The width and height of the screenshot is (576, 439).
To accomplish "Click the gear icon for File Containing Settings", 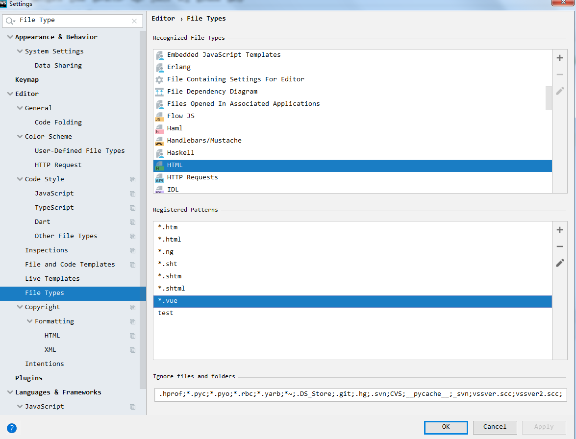I will 159,80.
